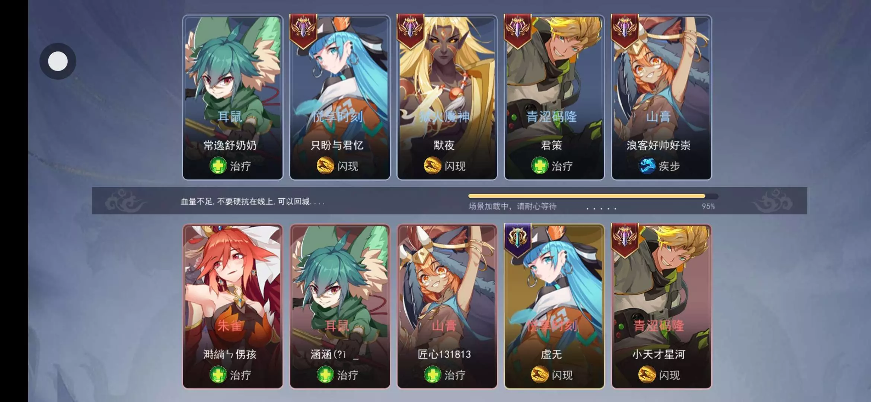Click the rank badge on 默夜's card
The width and height of the screenshot is (871, 402).
[410, 31]
